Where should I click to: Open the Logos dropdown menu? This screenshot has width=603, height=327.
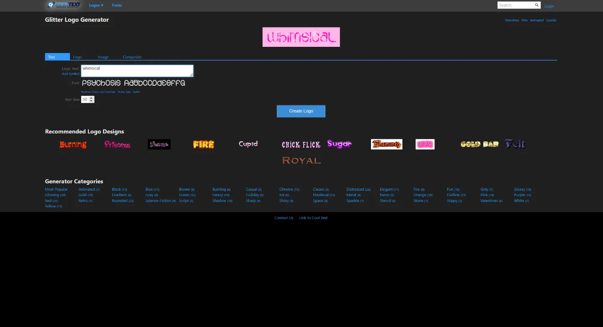96,5
